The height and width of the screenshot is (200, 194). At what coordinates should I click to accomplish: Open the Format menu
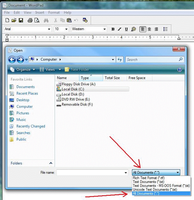coord(54,13)
